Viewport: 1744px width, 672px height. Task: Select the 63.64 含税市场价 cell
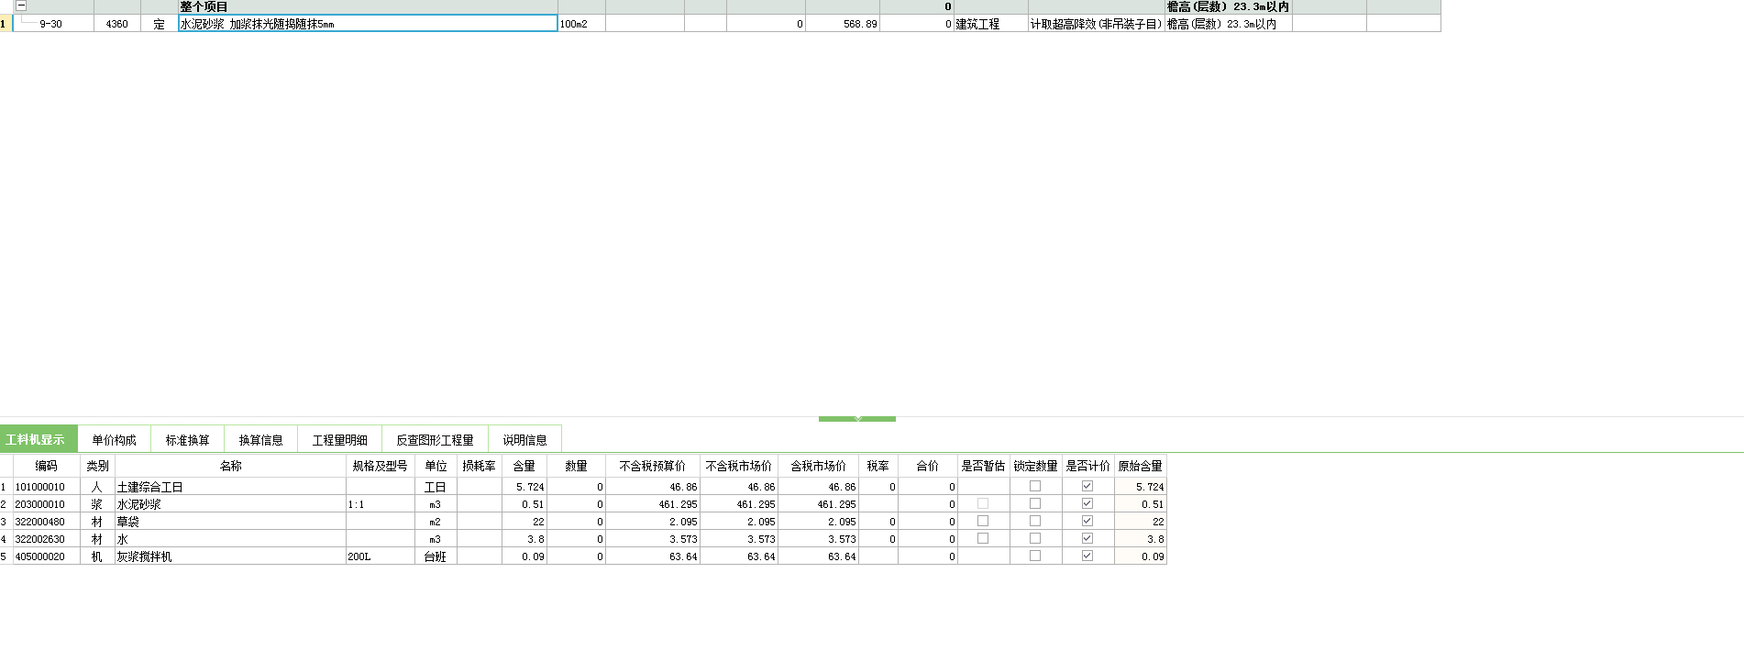click(818, 556)
